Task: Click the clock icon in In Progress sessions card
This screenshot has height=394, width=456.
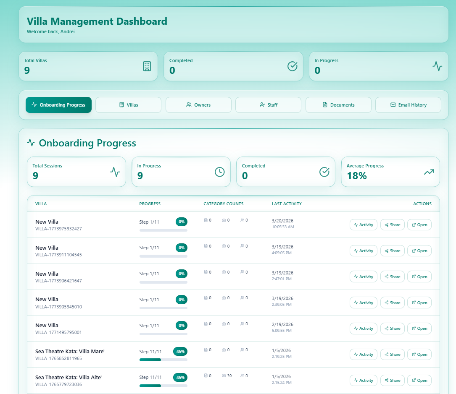Action: [219, 172]
